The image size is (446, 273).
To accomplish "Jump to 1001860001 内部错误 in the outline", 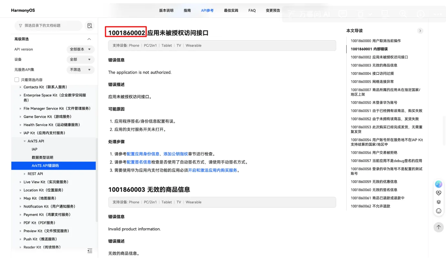I will click(x=369, y=49).
